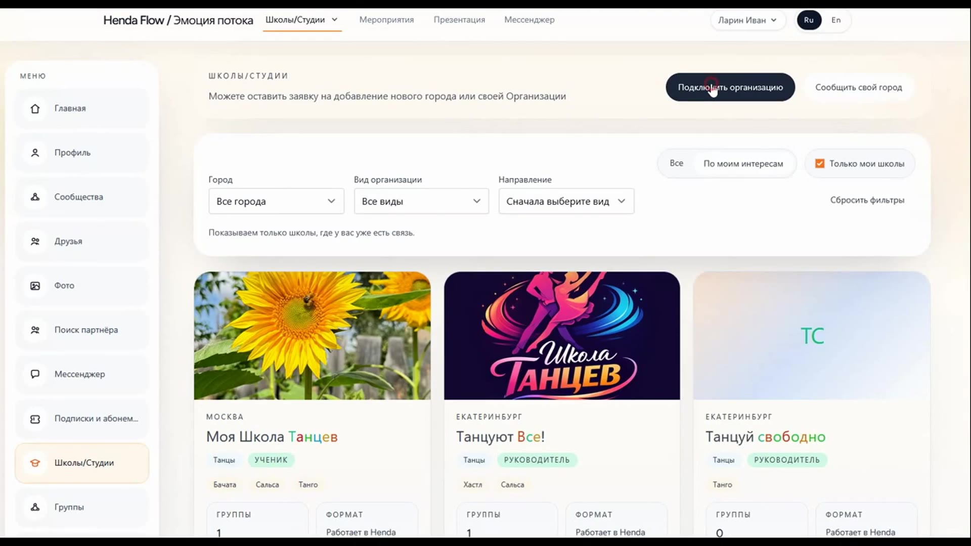Click the Бачата tag
This screenshot has height=546, width=971.
pyautogui.click(x=225, y=485)
